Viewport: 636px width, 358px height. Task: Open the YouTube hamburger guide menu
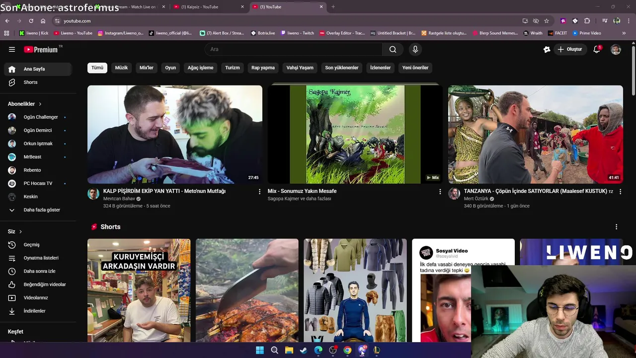point(12,49)
